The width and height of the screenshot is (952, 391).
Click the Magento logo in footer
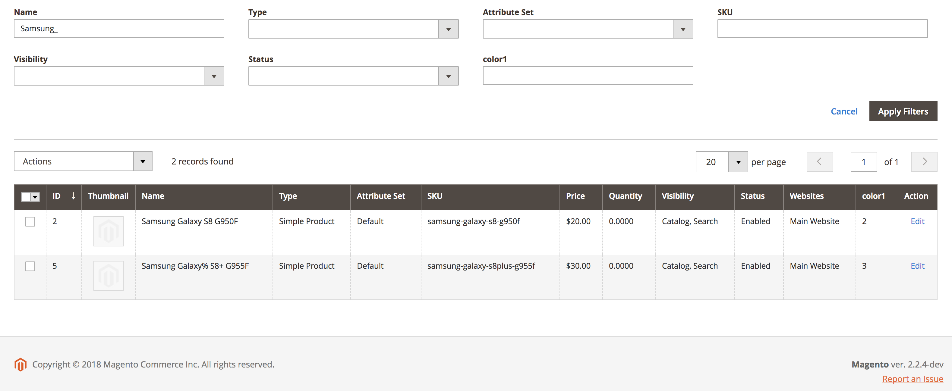20,364
